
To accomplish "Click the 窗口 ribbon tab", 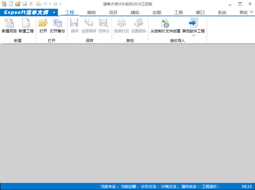I will click(x=200, y=13).
